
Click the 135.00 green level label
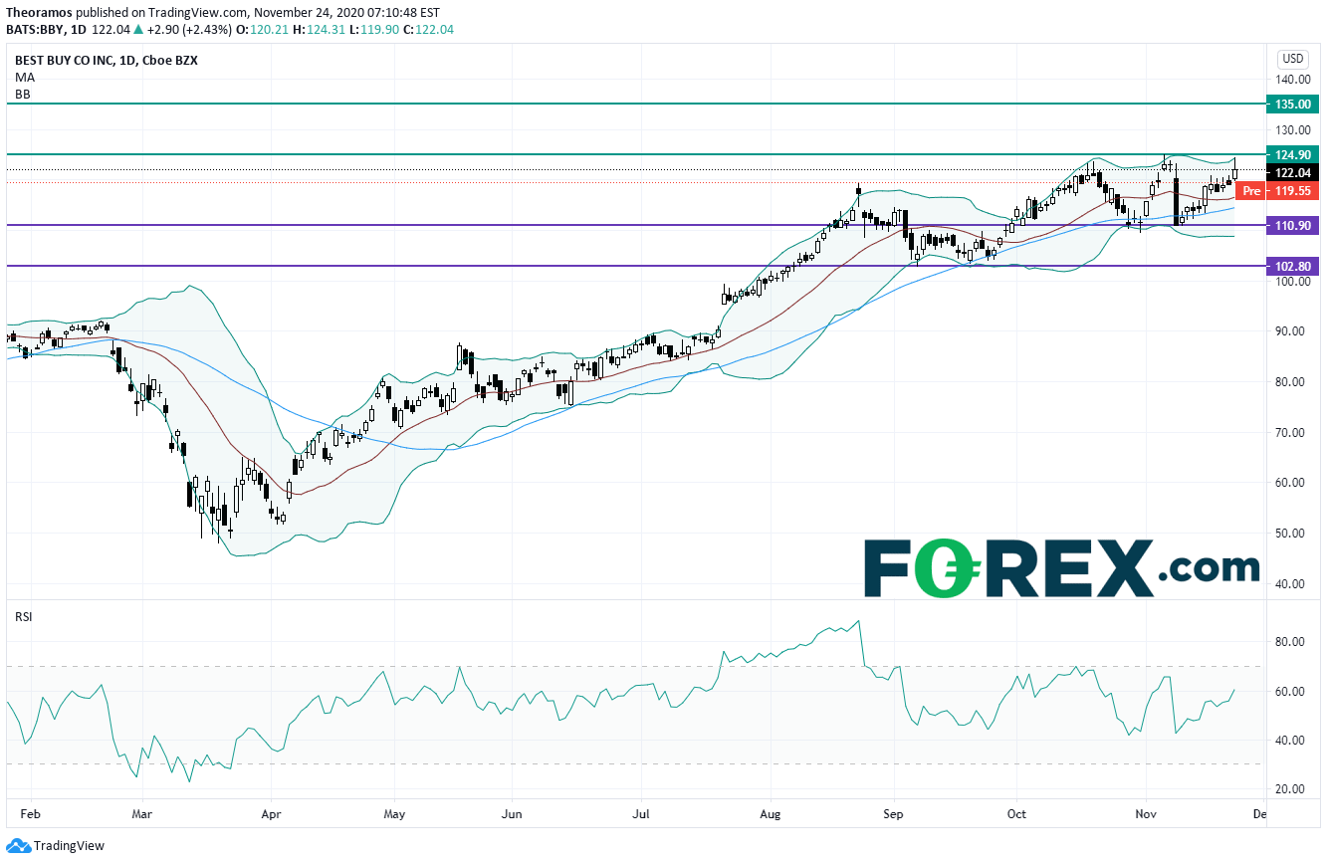[x=1290, y=104]
